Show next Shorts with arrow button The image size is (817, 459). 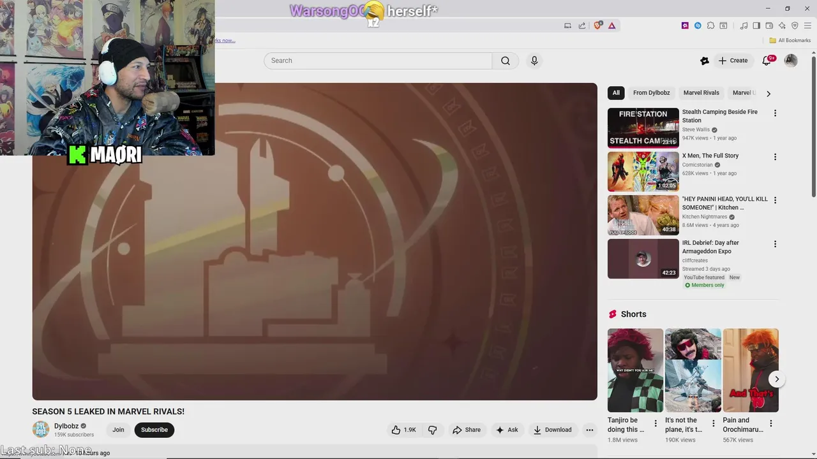click(777, 379)
